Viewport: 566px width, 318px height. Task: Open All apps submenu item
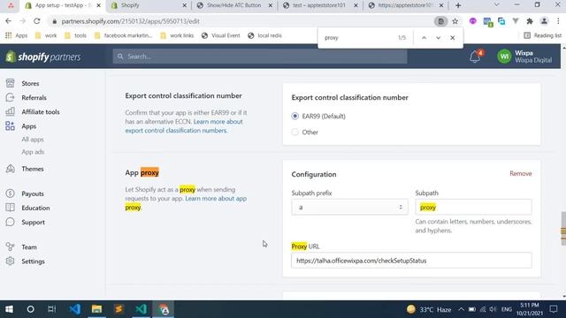pyautogui.click(x=33, y=140)
